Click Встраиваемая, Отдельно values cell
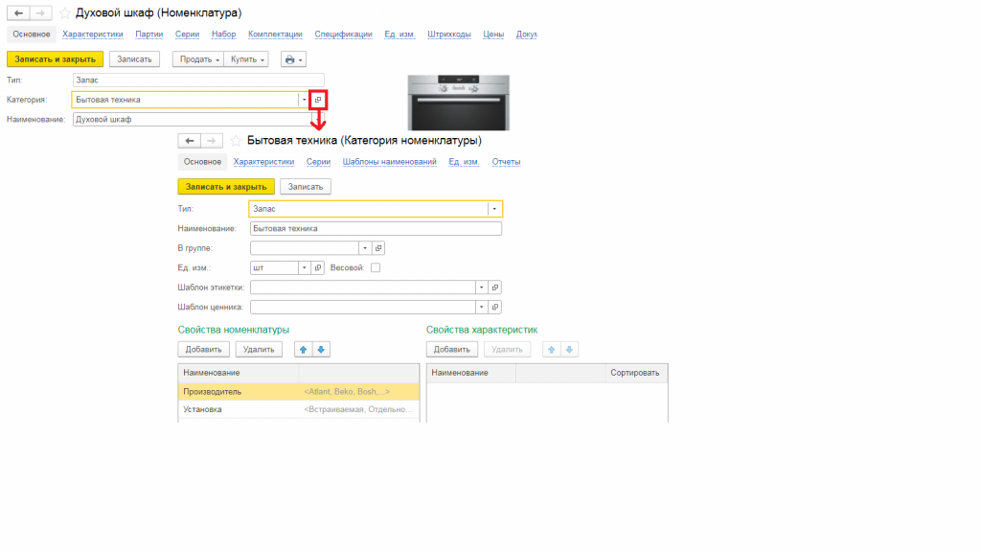The width and height of the screenshot is (981, 552). click(x=358, y=409)
